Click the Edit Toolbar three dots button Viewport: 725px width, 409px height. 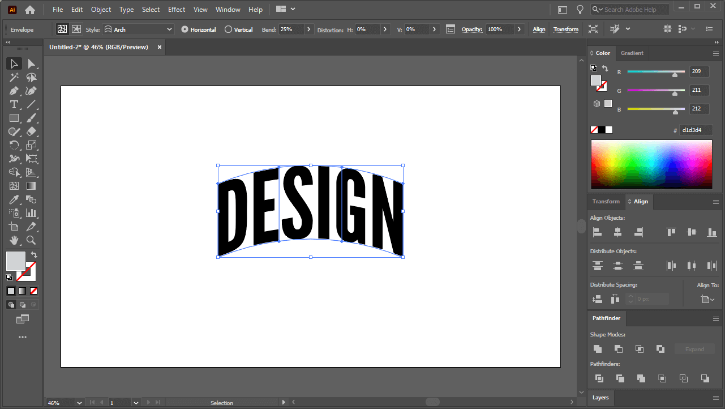click(x=23, y=337)
